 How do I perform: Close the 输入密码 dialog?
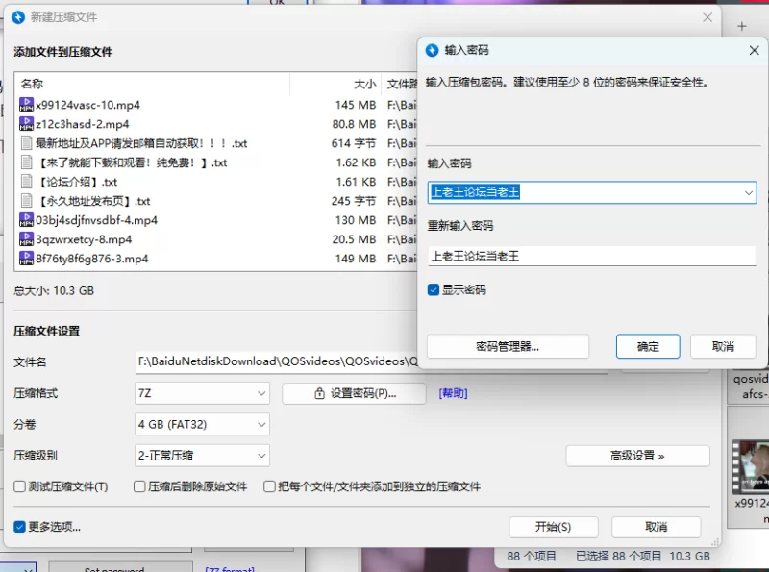point(754,50)
